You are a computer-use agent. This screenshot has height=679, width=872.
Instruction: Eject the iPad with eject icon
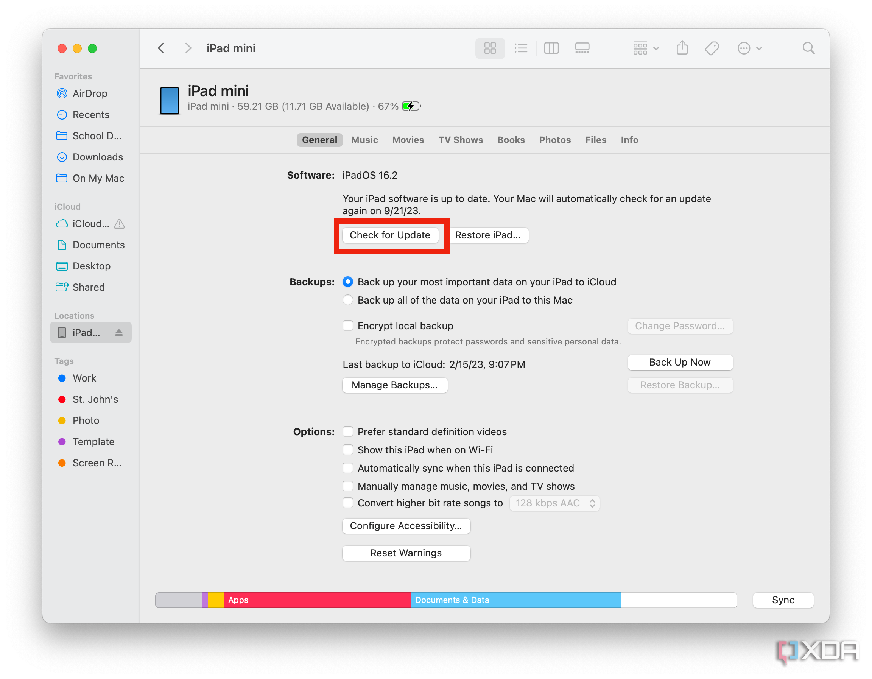[119, 333]
